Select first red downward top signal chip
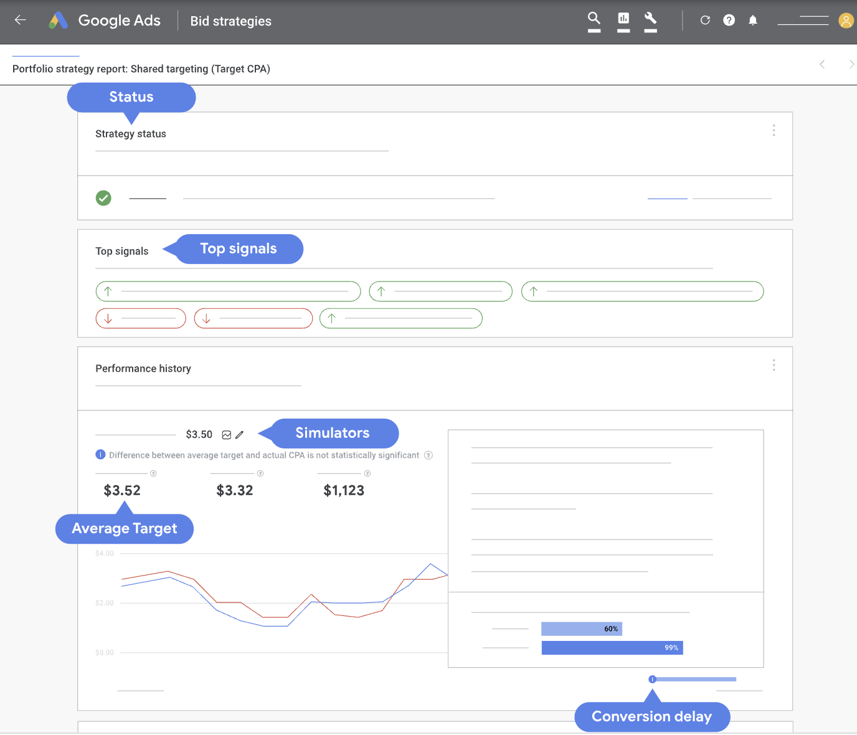857x735 pixels. [x=141, y=318]
